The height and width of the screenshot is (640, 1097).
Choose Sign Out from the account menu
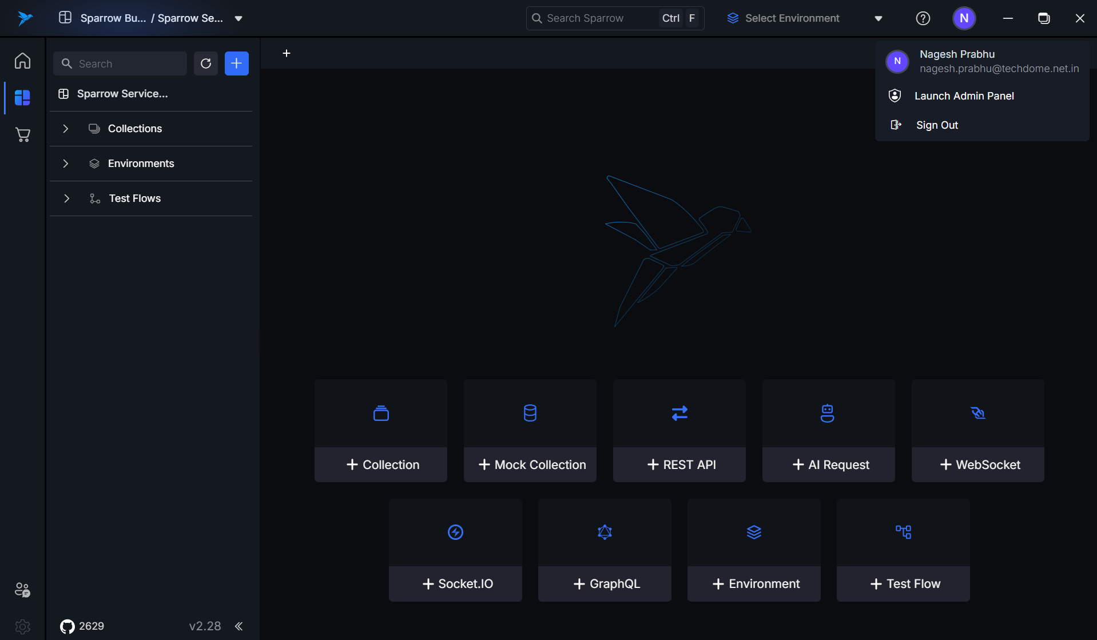coord(937,125)
